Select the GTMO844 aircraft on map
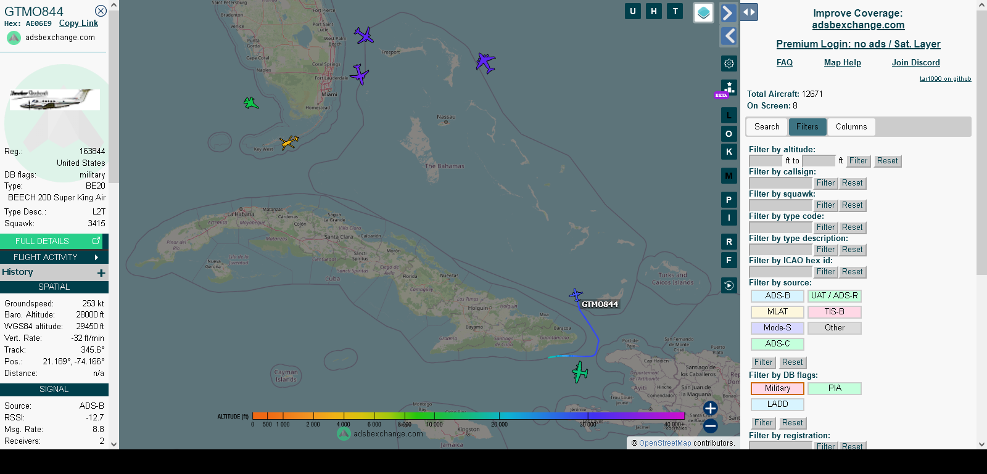The height and width of the screenshot is (474, 987). (576, 295)
